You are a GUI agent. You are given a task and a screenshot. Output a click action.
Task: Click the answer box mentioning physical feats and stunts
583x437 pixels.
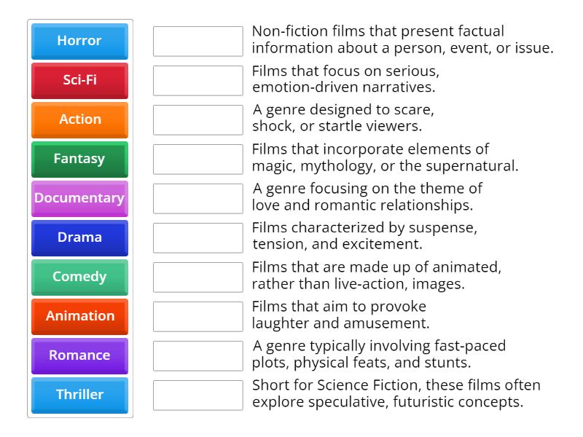(x=197, y=355)
